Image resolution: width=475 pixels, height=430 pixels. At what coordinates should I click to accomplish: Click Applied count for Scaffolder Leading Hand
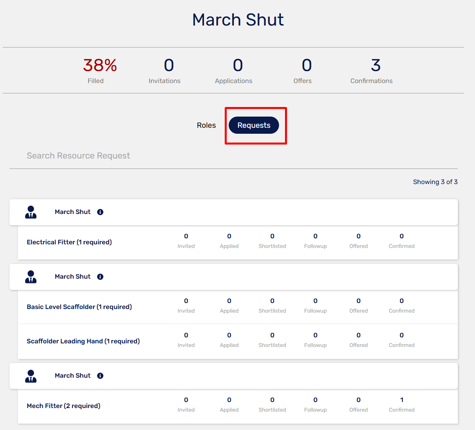point(230,340)
